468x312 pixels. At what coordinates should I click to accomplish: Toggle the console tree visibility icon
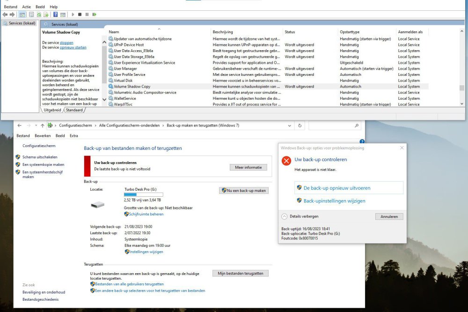(x=22, y=14)
